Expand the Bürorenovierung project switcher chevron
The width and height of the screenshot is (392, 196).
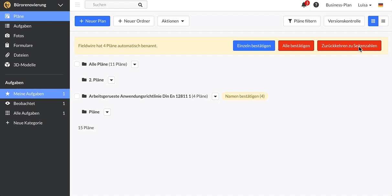[x=60, y=5]
